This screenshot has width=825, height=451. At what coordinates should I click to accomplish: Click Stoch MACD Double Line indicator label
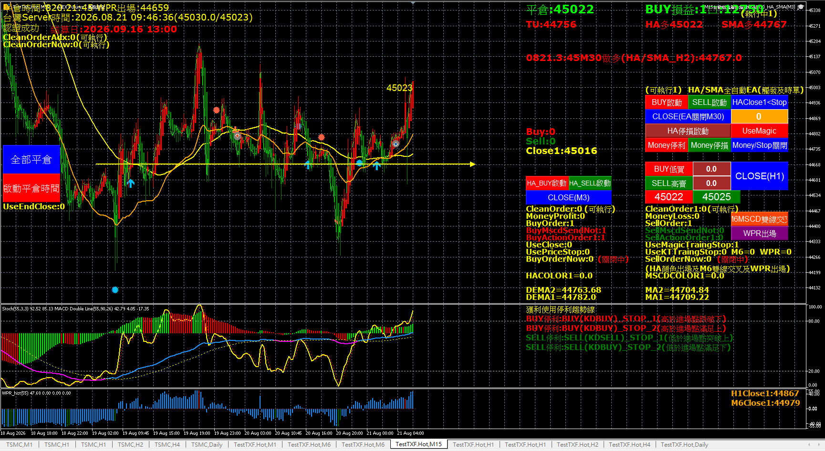pos(75,309)
